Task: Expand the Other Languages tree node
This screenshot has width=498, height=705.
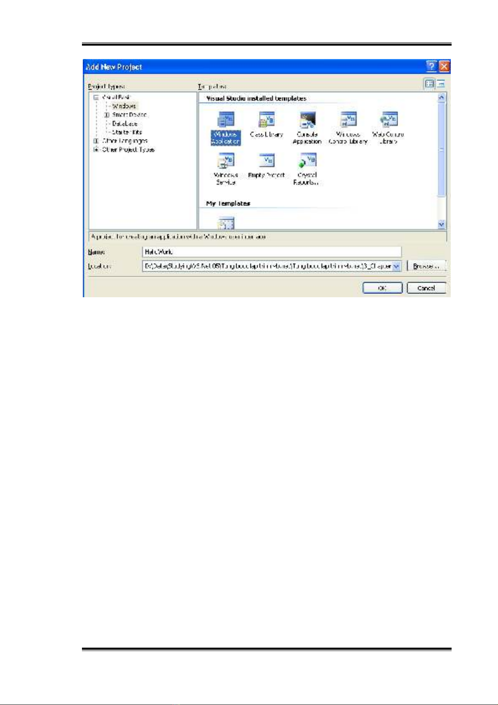Action: pos(96,141)
